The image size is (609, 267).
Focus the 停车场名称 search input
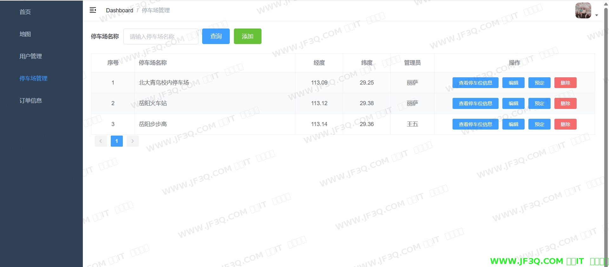coord(161,36)
